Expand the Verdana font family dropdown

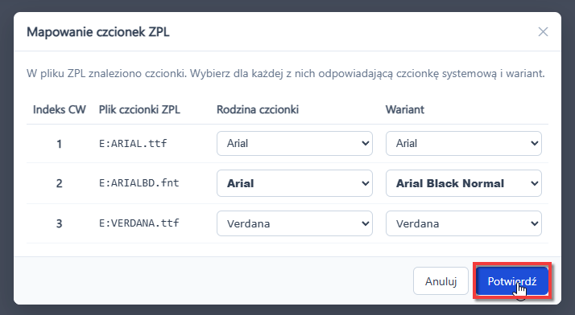(x=295, y=223)
